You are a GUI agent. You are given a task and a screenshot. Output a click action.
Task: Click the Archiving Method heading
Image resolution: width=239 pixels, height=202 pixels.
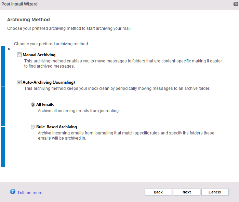click(28, 20)
